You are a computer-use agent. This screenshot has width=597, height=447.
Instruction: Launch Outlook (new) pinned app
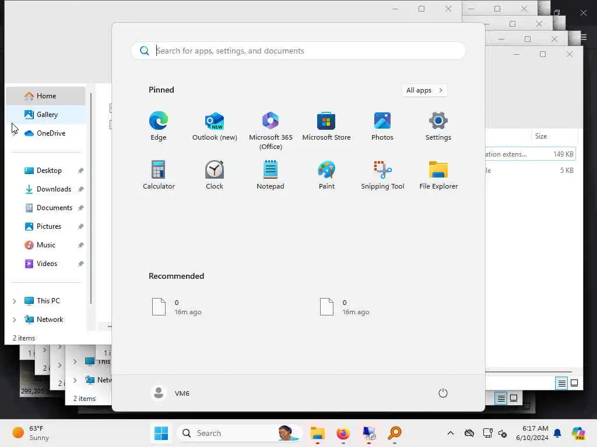click(215, 126)
